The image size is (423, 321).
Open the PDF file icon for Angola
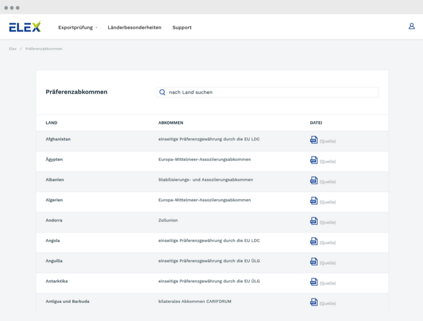314,241
